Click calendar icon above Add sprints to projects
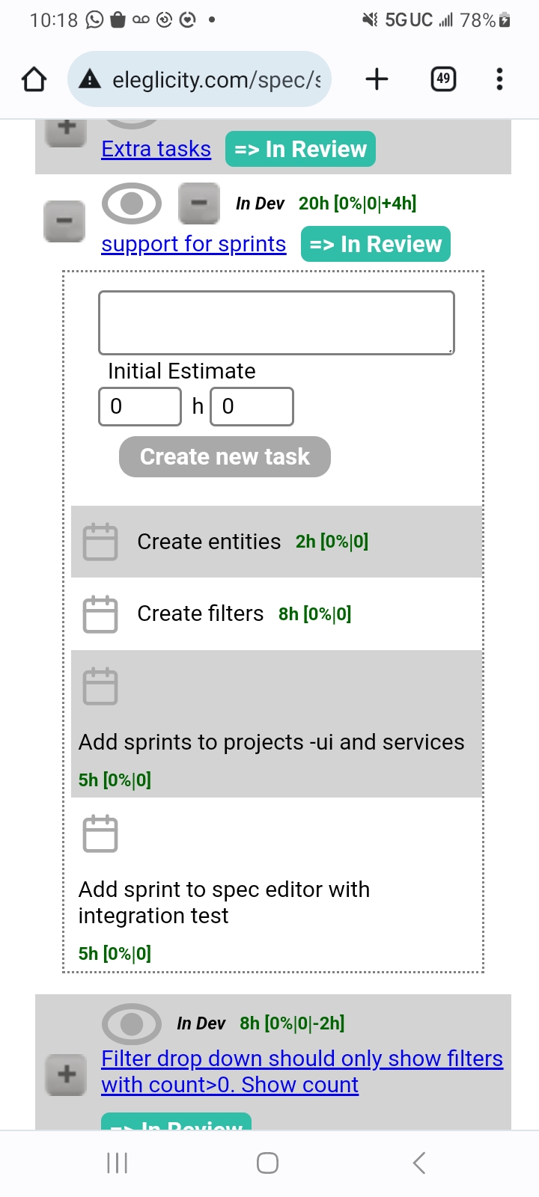Image resolution: width=539 pixels, height=1197 pixels. coord(100,686)
